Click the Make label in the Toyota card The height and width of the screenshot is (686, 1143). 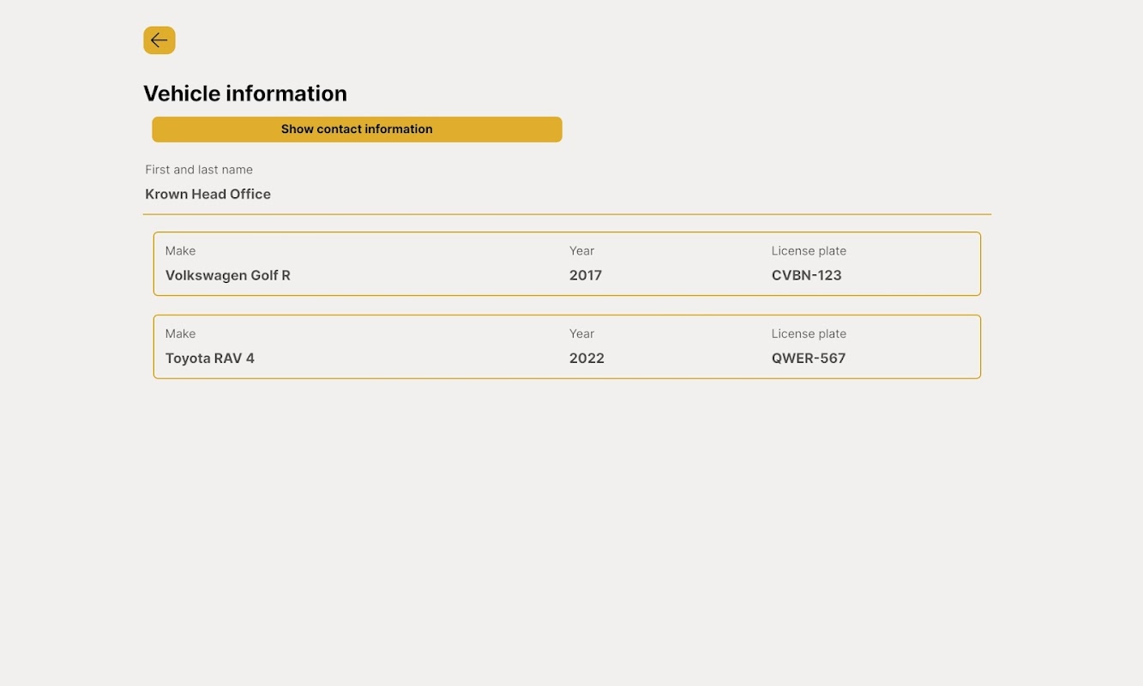[180, 334]
